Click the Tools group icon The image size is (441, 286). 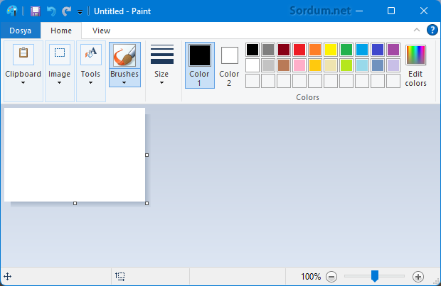pos(91,54)
